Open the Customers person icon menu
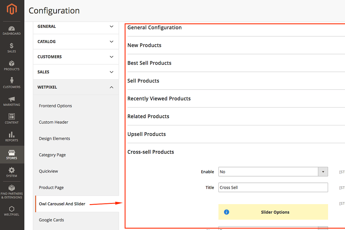This screenshot has width=345, height=230. [x=12, y=83]
